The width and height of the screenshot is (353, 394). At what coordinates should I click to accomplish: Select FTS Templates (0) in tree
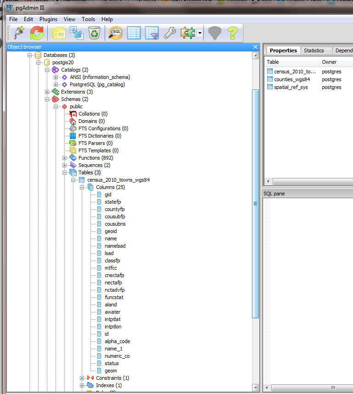[x=98, y=150]
